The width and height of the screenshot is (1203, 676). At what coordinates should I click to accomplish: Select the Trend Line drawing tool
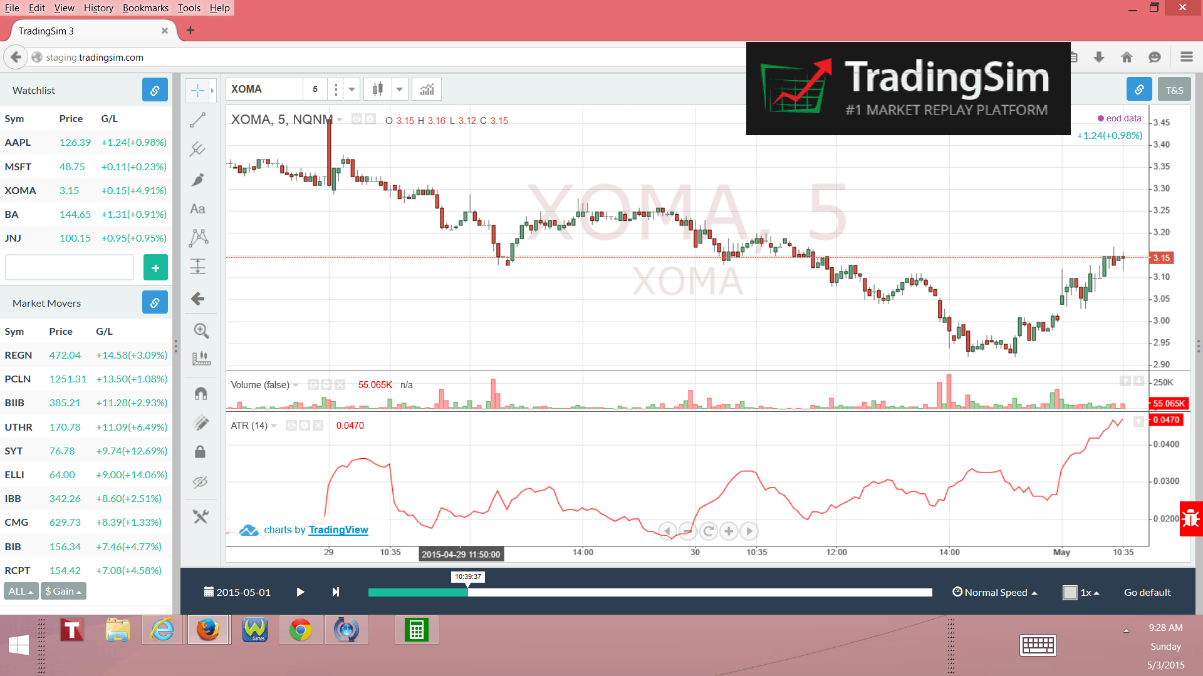(x=198, y=120)
